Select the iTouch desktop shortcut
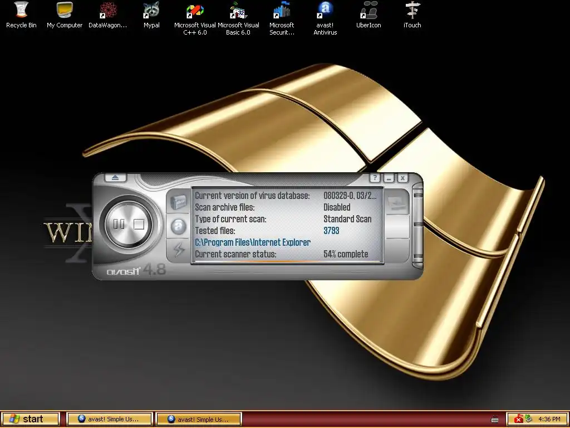 click(x=412, y=15)
